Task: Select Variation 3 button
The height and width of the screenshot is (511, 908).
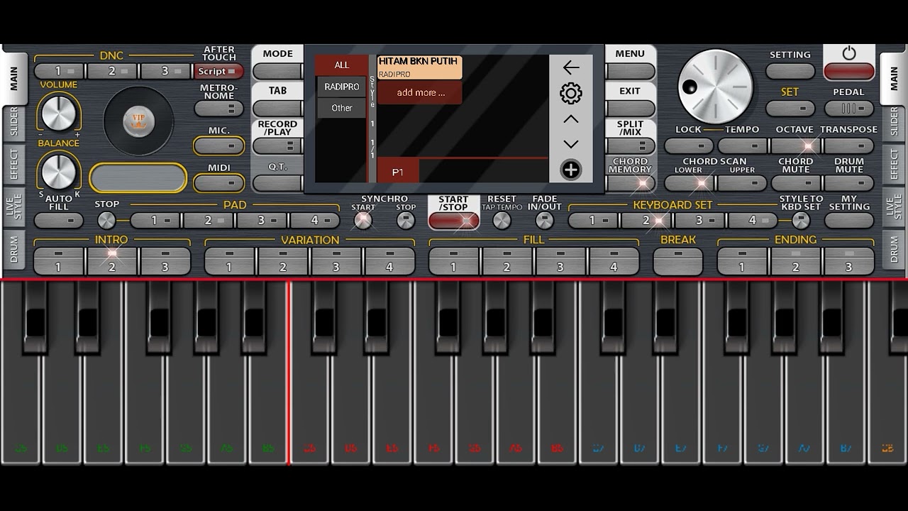Action: 336,261
